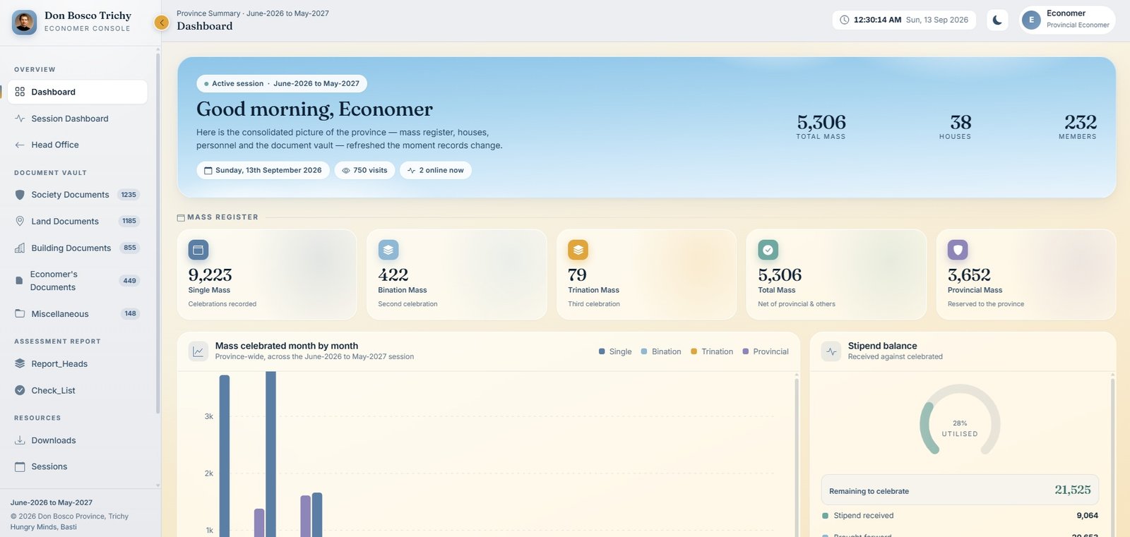The width and height of the screenshot is (1130, 537).
Task: Click the Remaining to celebrate 21,525 row
Action: coord(960,490)
